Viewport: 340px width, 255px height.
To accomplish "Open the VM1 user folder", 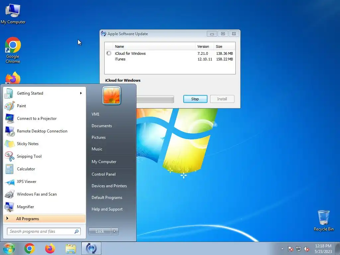I will point(95,114).
